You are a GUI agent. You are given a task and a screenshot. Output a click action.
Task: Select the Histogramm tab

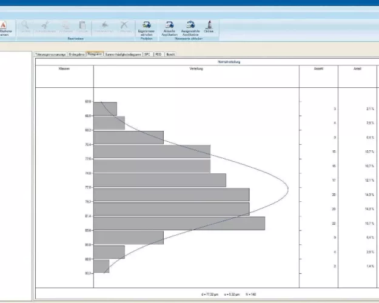[95, 54]
